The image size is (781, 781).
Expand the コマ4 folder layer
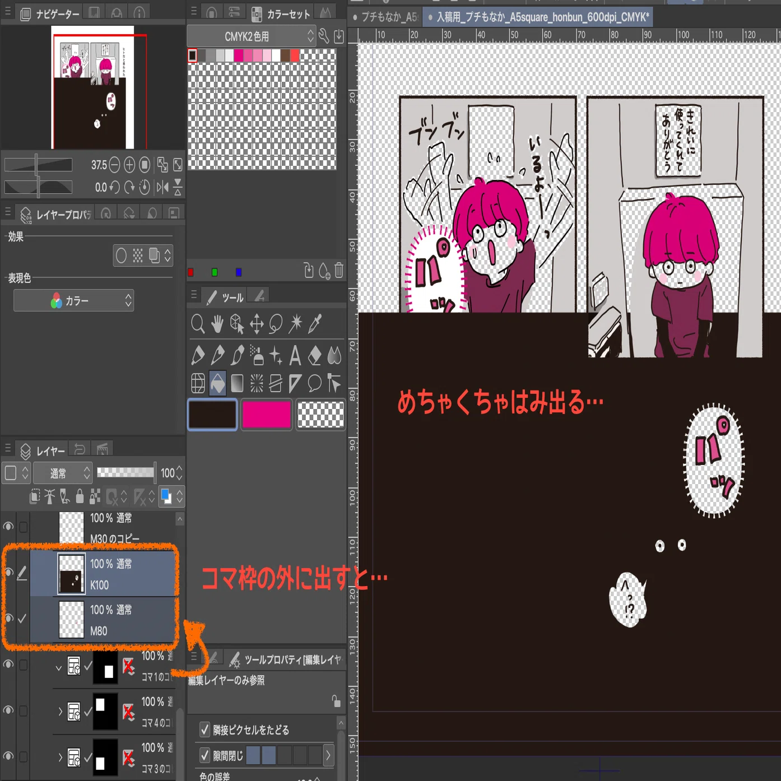(x=59, y=712)
